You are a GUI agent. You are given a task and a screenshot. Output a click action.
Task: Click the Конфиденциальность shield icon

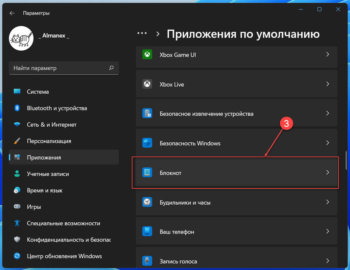[x=17, y=239]
